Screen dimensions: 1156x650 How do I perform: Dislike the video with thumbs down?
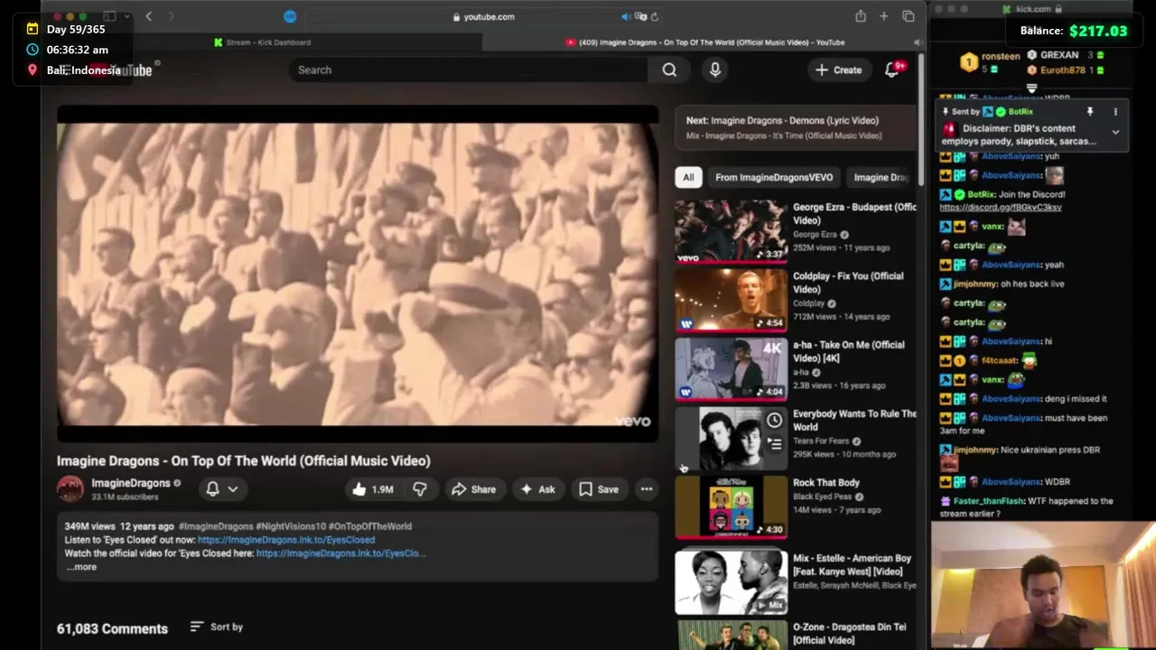point(420,489)
